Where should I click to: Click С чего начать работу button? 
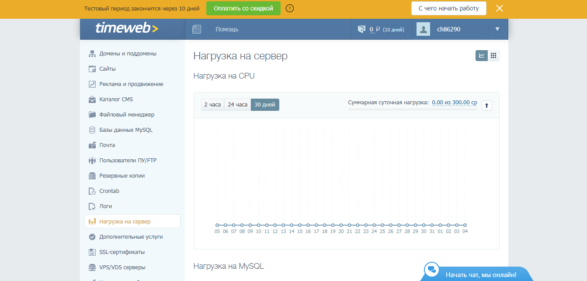[x=449, y=8]
